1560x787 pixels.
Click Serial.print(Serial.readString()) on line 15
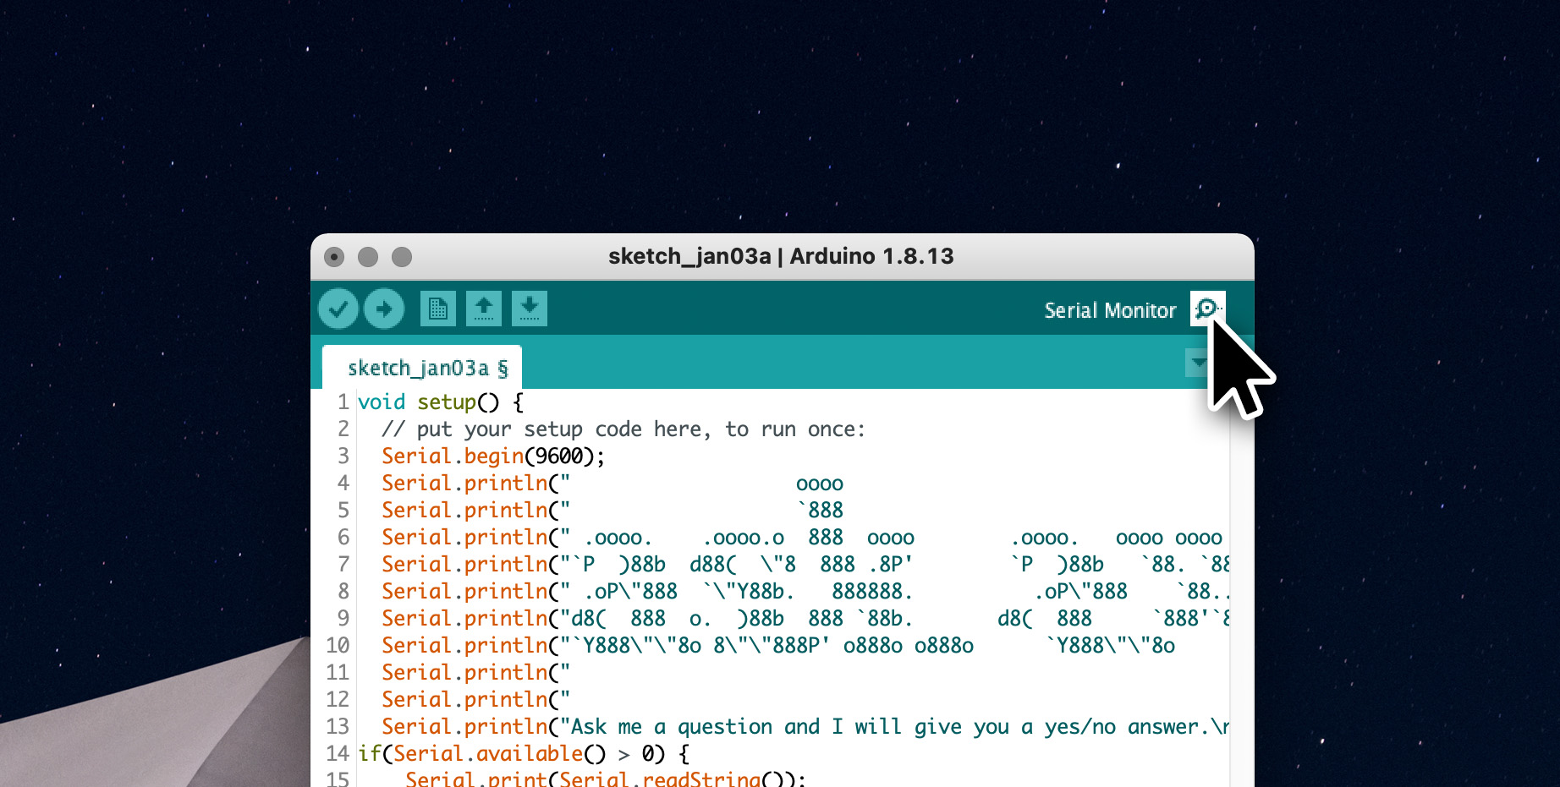(605, 779)
